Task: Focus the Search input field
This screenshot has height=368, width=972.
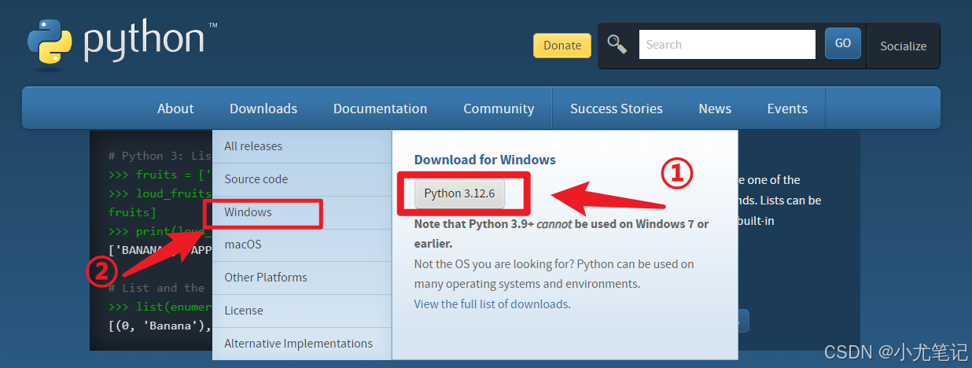Action: tap(727, 45)
